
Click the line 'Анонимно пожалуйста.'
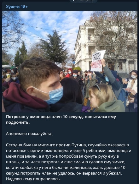(29, 134)
